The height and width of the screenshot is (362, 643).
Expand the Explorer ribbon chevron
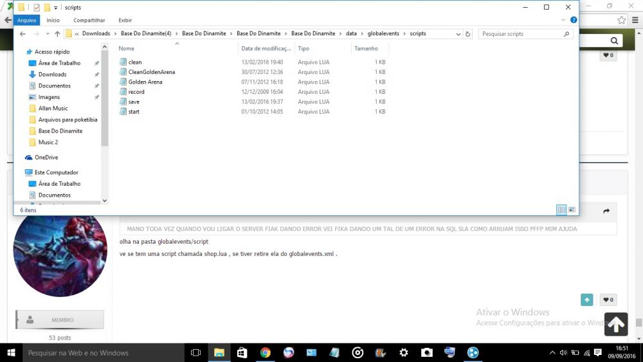[x=563, y=20]
